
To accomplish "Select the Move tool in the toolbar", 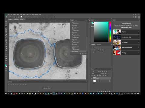I will (6, 21).
